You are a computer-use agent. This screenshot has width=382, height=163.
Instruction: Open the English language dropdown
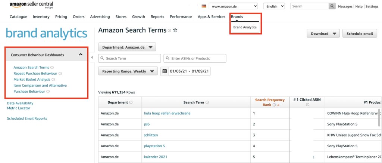pos(274,6)
